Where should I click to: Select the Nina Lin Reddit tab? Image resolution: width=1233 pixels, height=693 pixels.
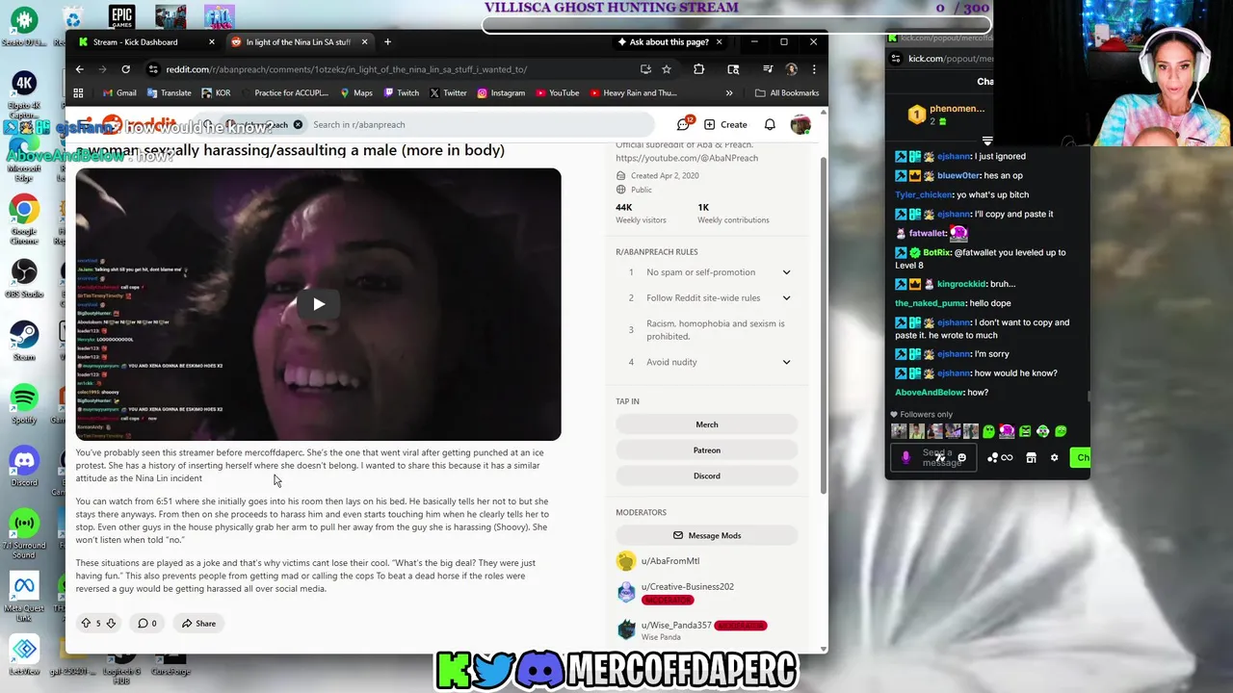coord(300,41)
